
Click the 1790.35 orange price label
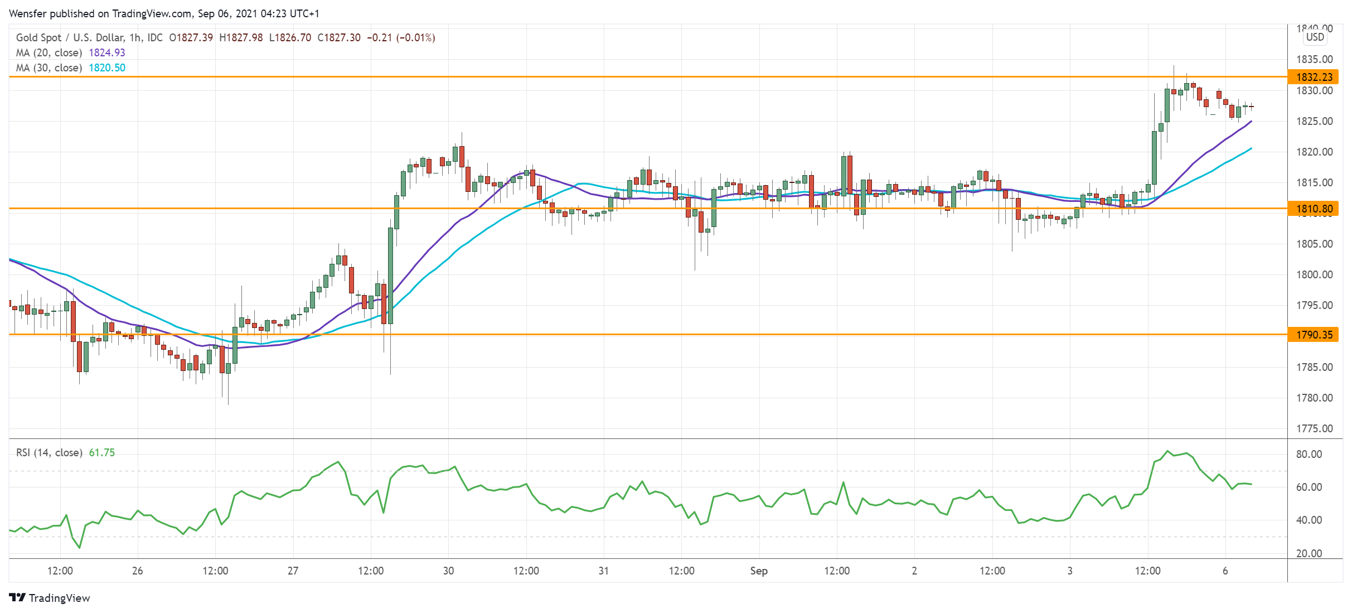tap(1314, 335)
